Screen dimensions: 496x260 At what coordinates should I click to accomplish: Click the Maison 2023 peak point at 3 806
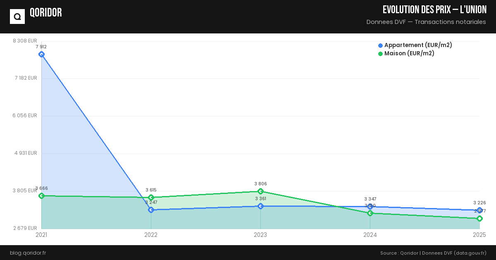pyautogui.click(x=260, y=191)
